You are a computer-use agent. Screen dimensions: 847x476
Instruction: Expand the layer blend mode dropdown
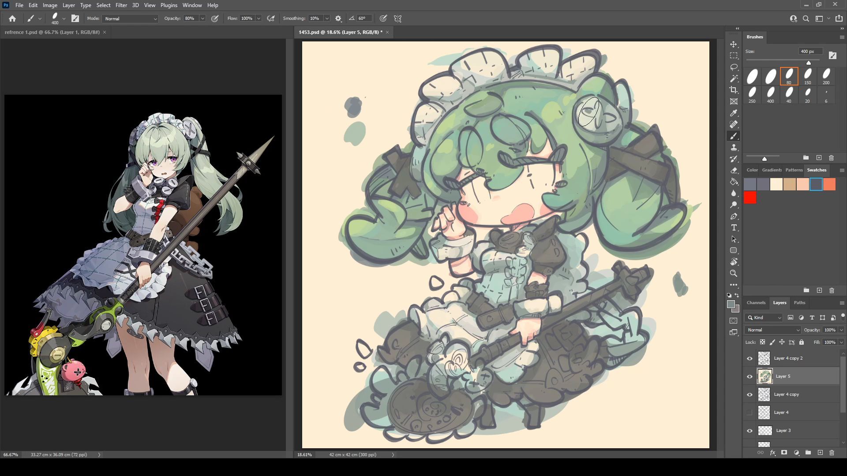pyautogui.click(x=773, y=330)
